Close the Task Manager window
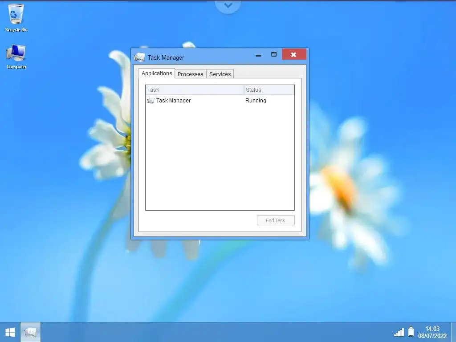This screenshot has width=456, height=342. 294,54
